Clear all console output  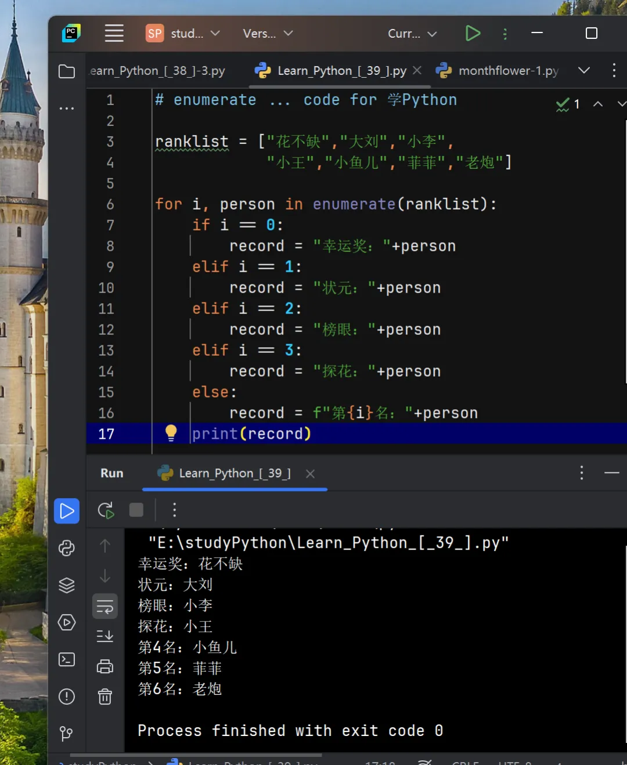[105, 697]
